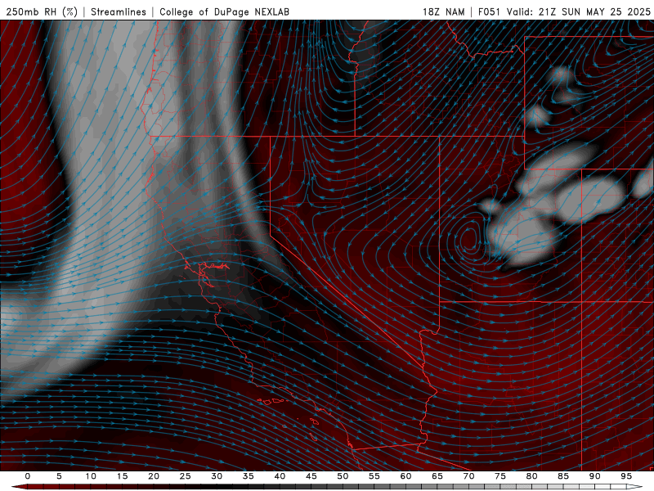Viewport: 654px width, 491px height.
Task: Click the color bar label "5"
Action: 59,476
